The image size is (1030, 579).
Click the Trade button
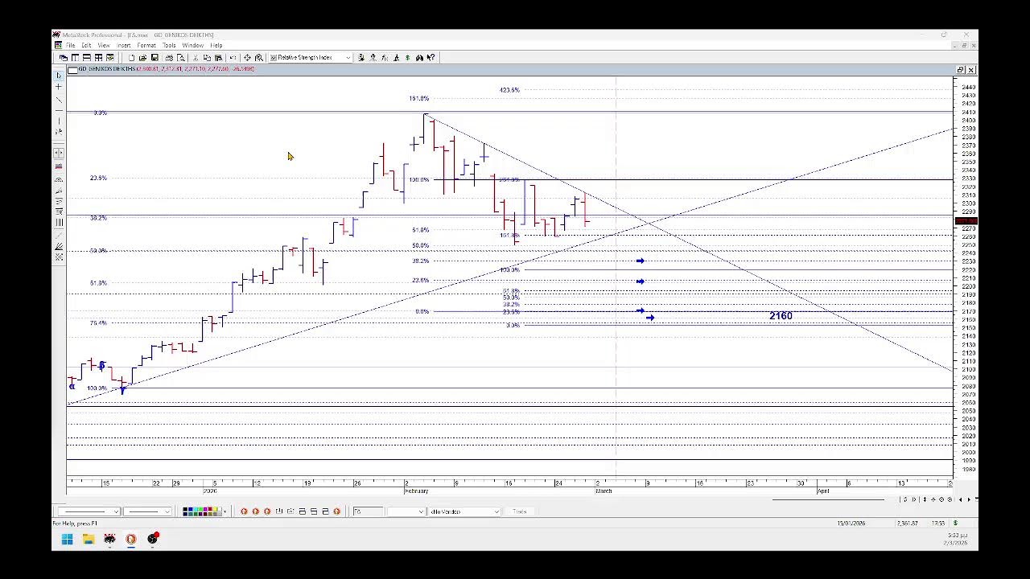tap(519, 511)
